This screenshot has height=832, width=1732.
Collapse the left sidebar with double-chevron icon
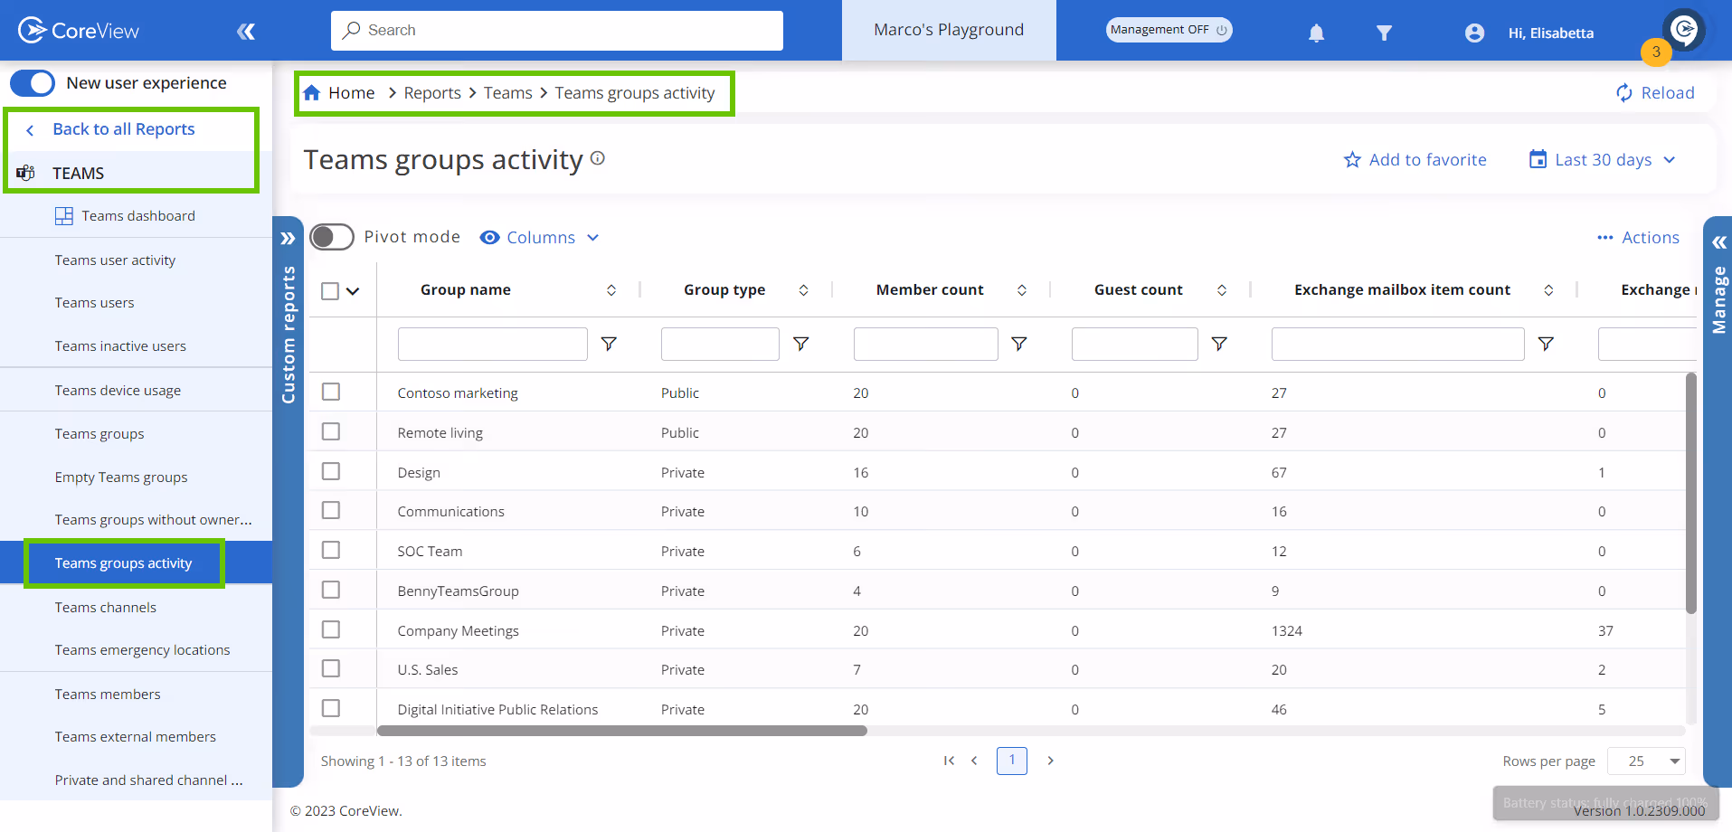click(x=246, y=32)
